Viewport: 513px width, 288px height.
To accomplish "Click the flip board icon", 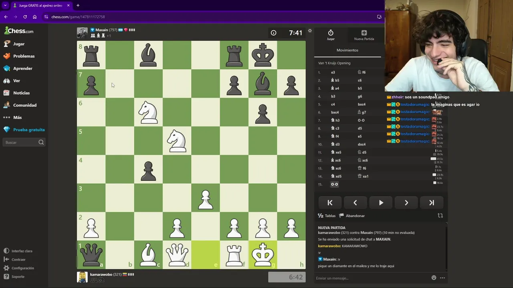I will [x=440, y=216].
